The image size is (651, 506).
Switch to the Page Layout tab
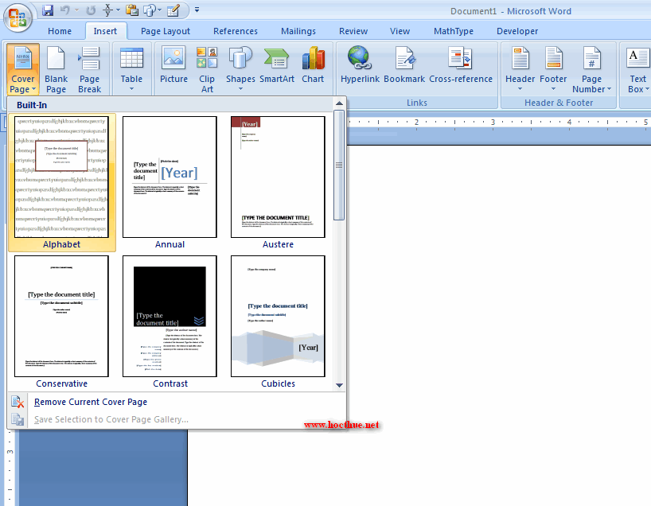pos(166,31)
